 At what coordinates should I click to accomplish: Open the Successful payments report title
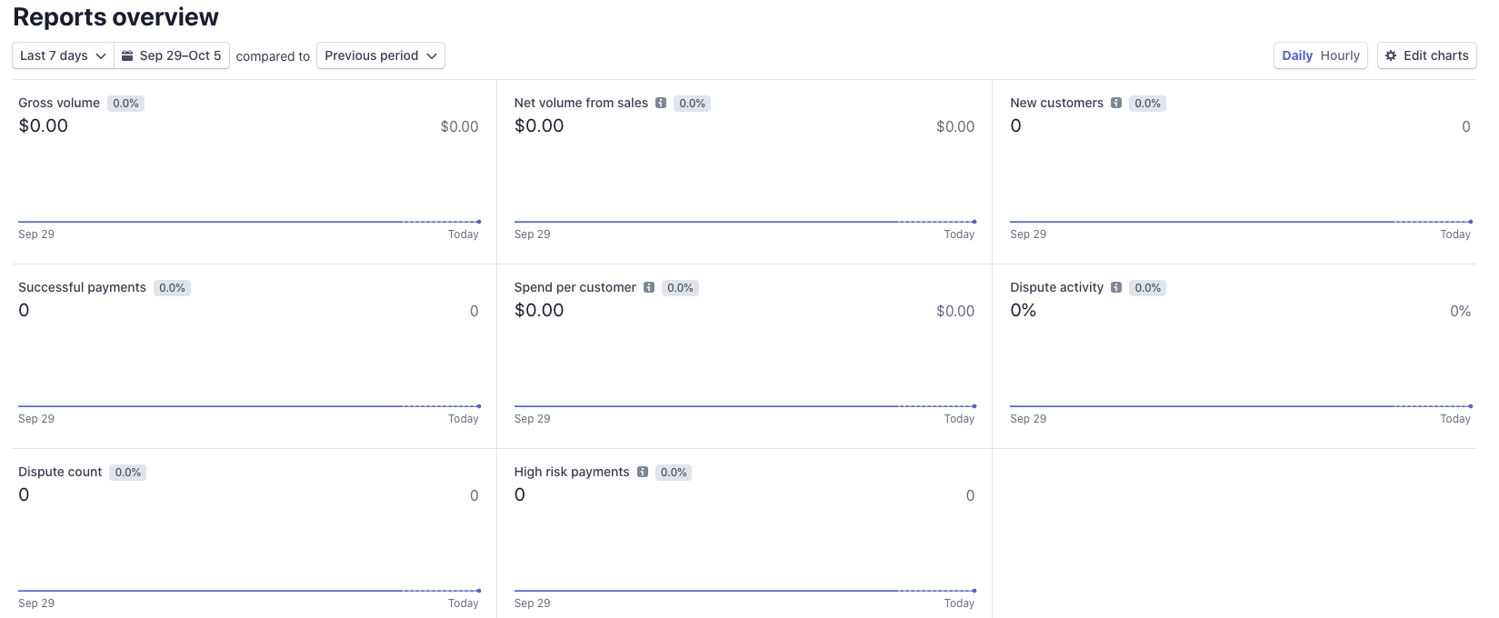pos(82,288)
